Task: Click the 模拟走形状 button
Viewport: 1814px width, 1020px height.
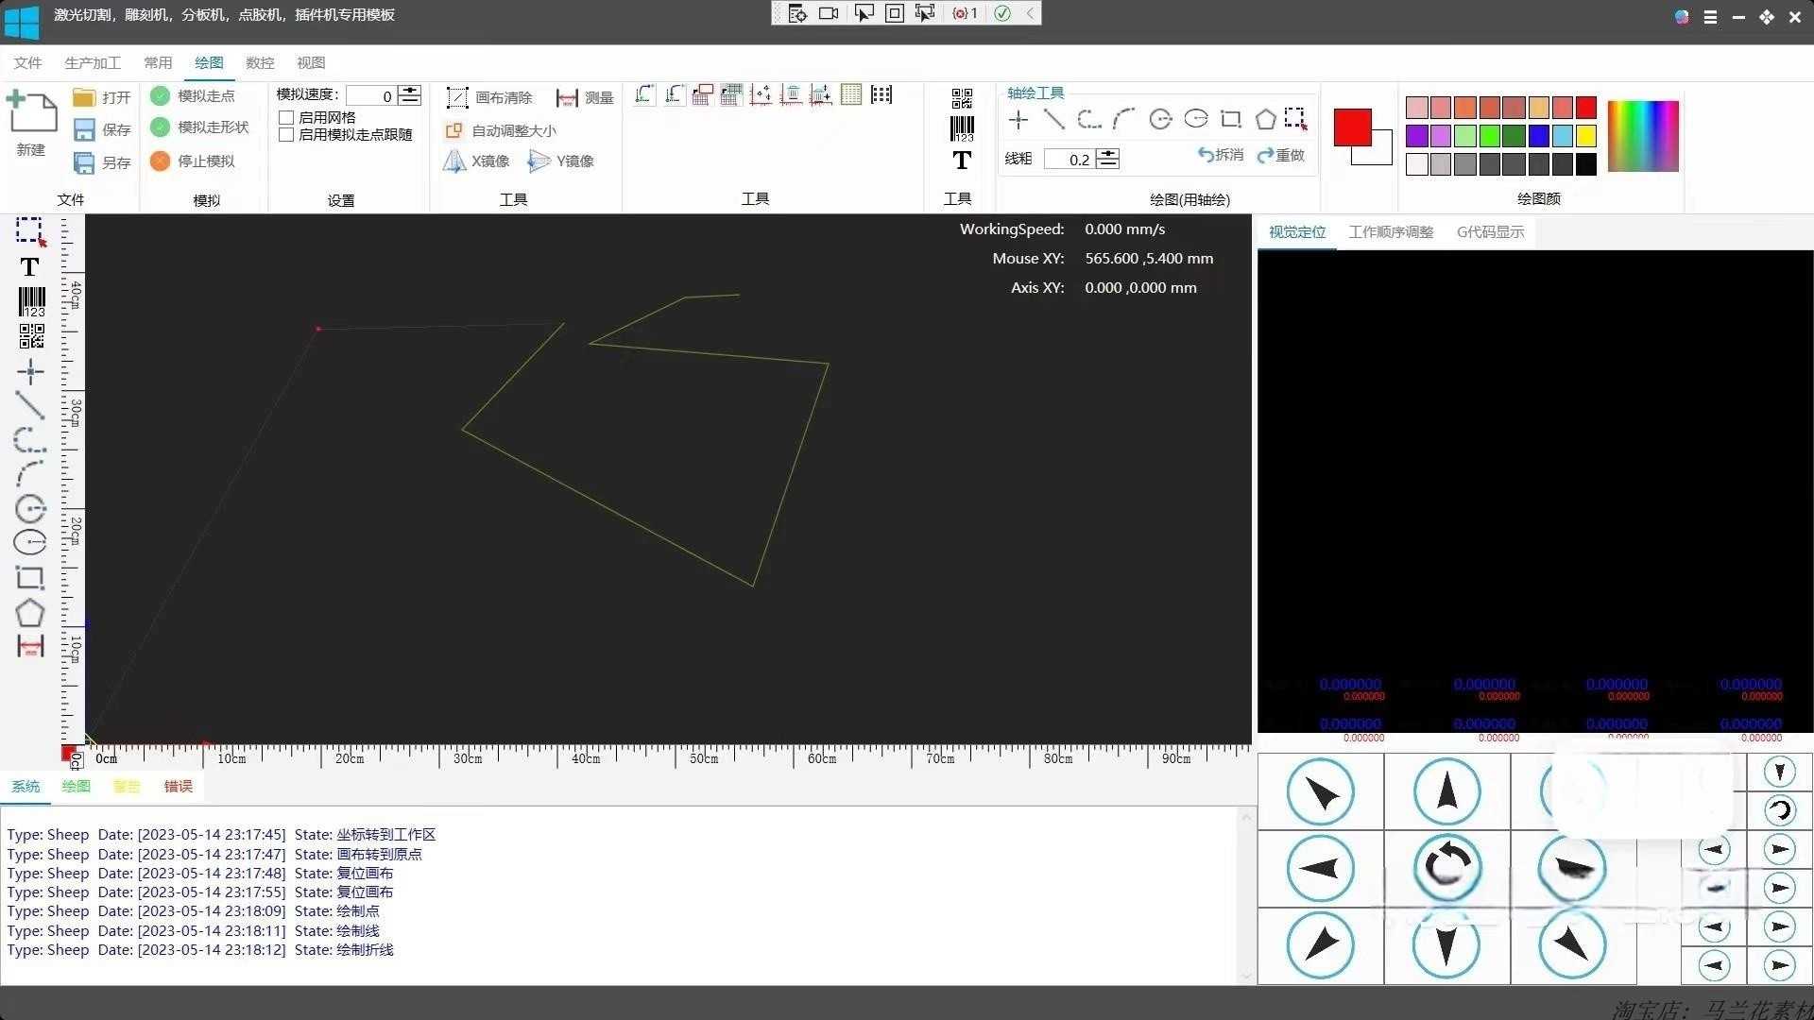Action: point(200,127)
